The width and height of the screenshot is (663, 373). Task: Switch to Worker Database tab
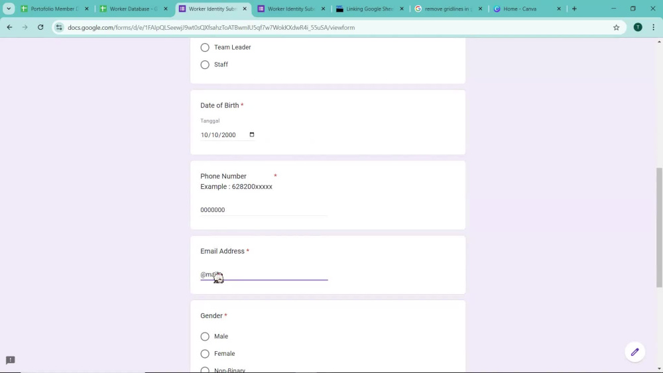point(134,9)
